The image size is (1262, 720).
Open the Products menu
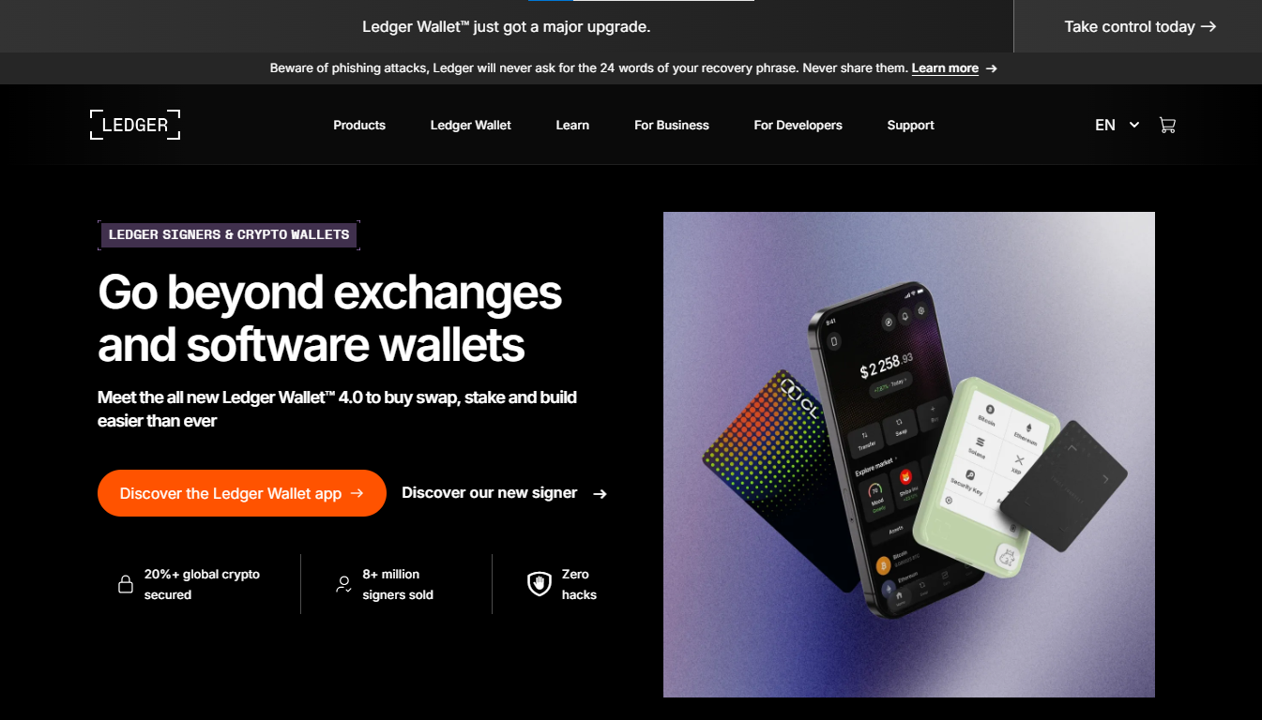point(359,125)
